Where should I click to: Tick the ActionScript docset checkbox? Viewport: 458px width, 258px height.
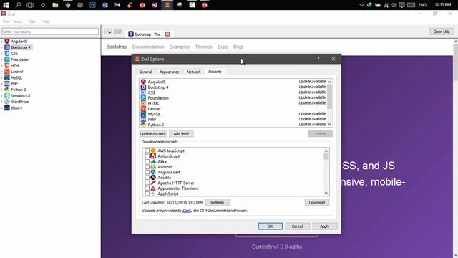(x=147, y=156)
